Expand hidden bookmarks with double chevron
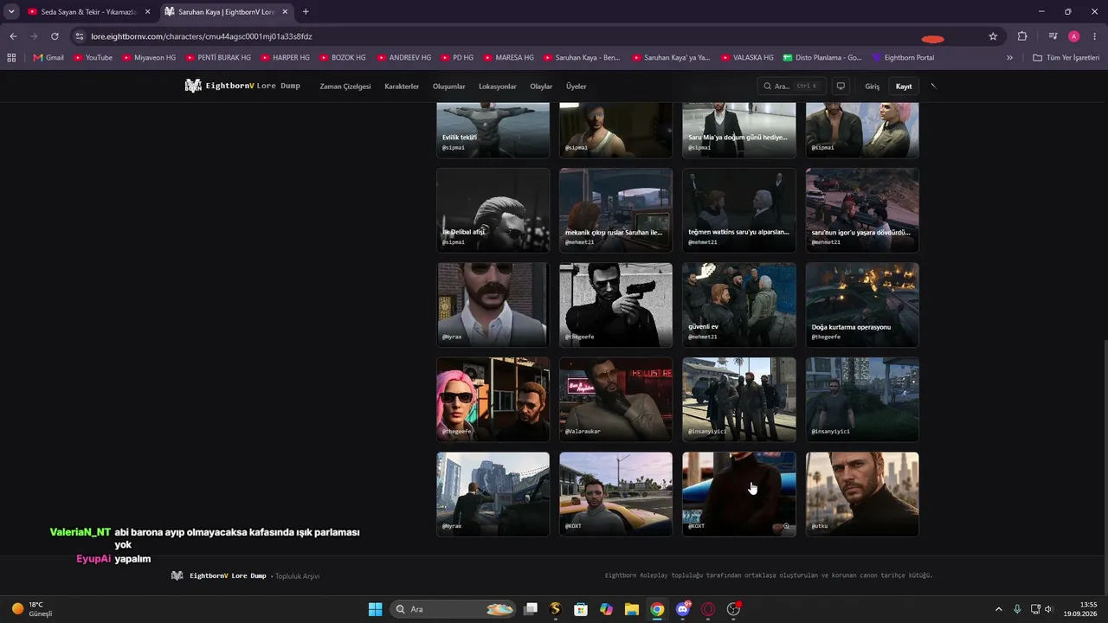1108x623 pixels. pos(1009,58)
